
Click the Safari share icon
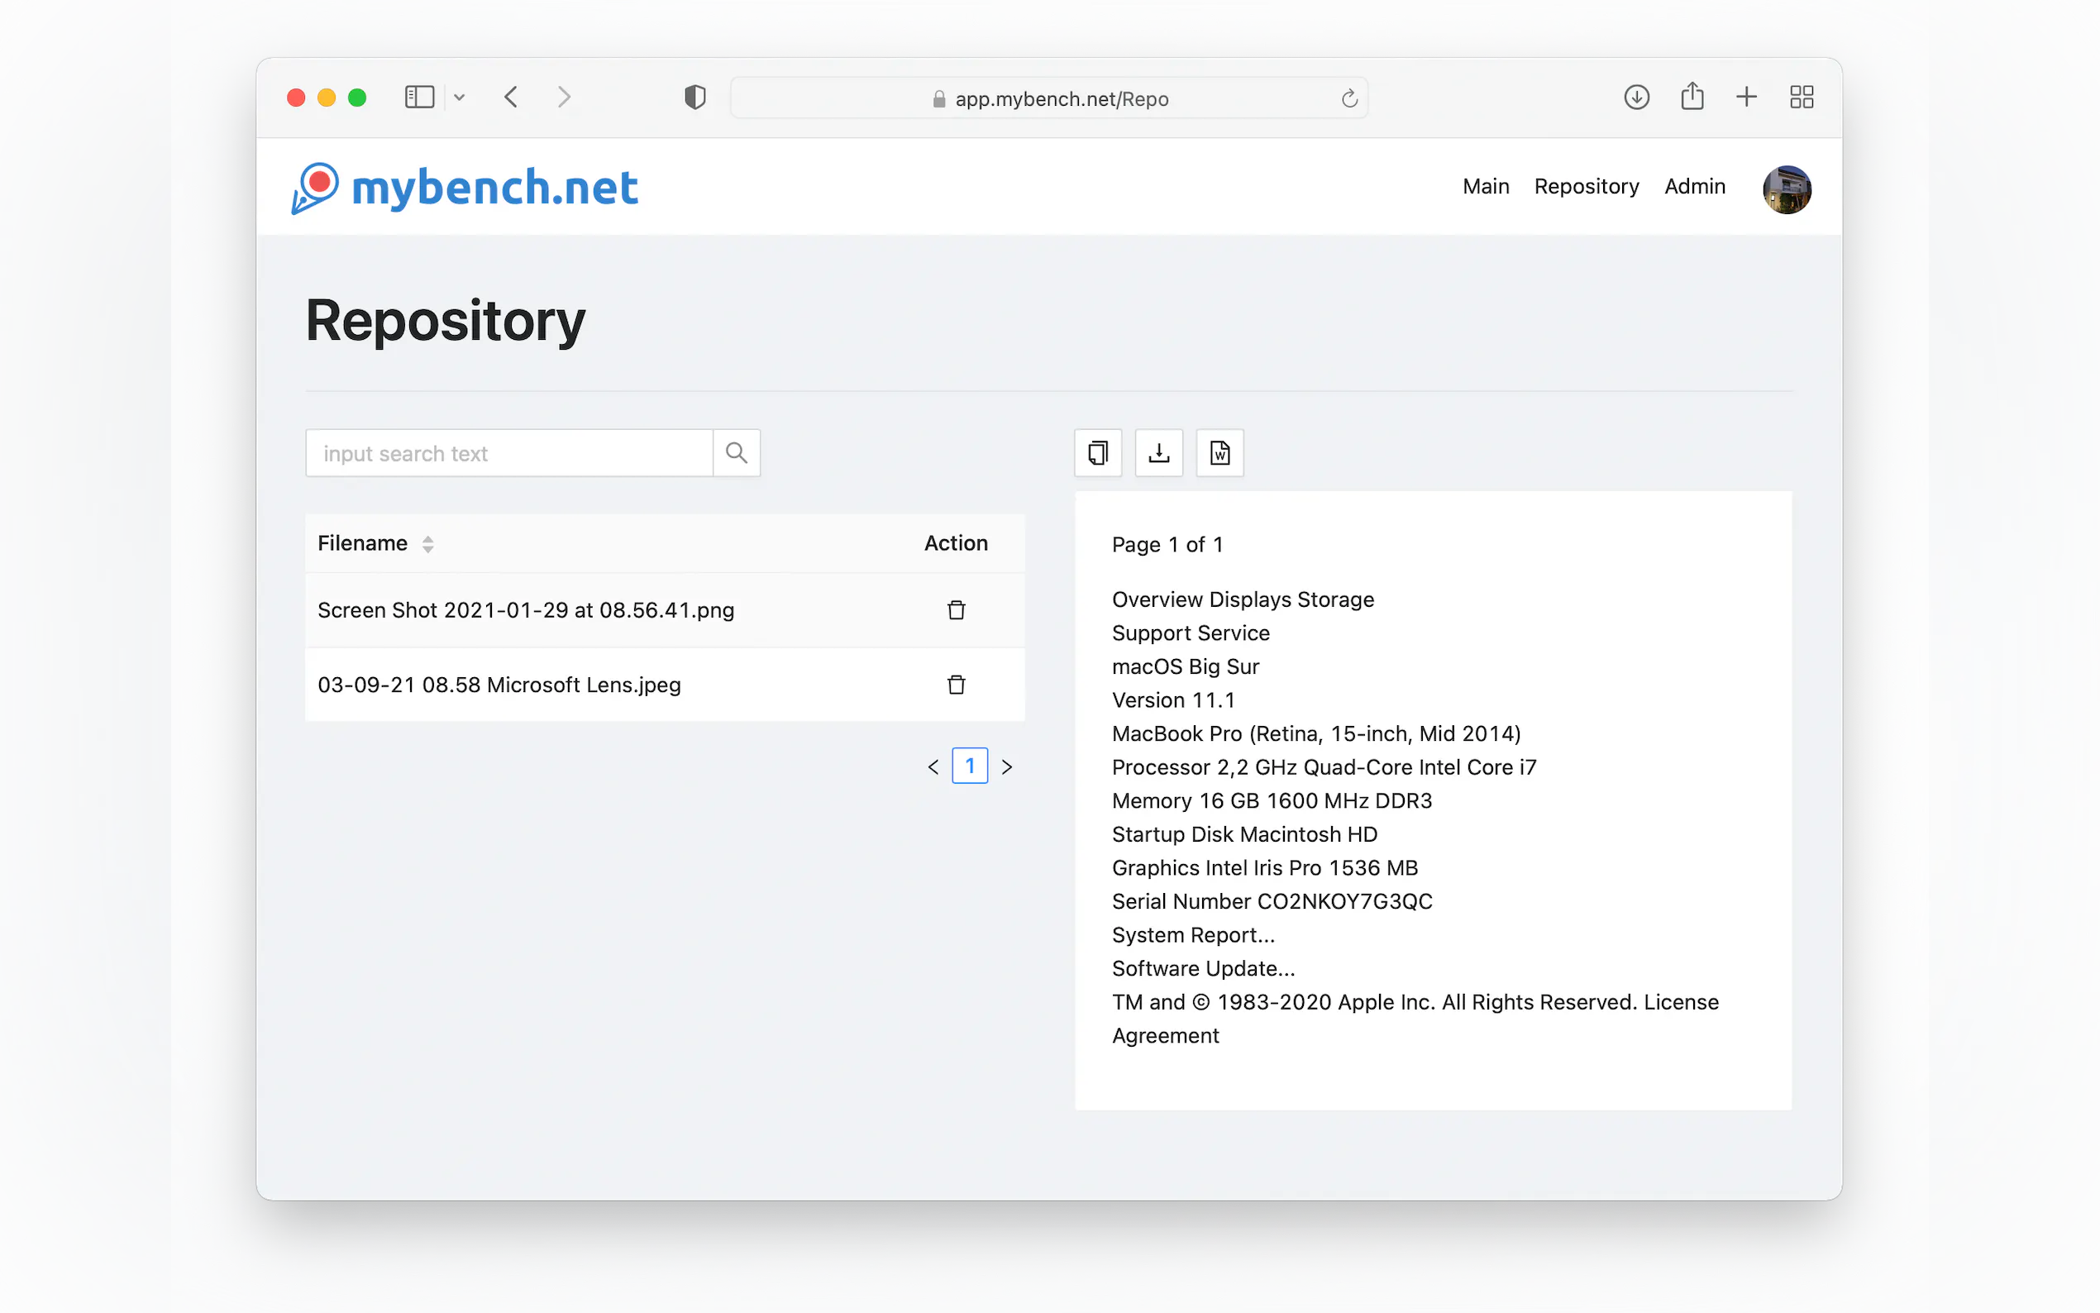pos(1691,98)
